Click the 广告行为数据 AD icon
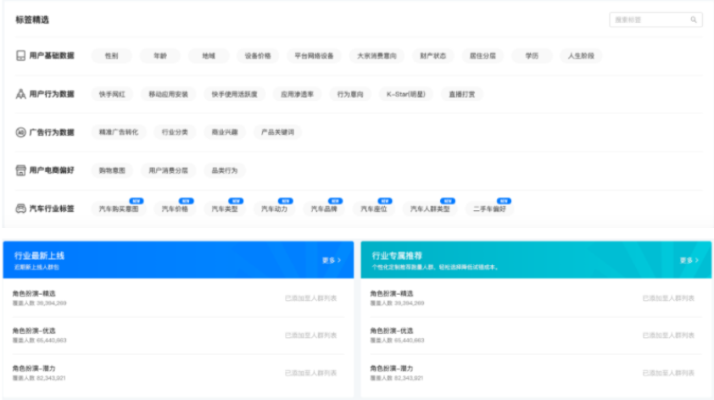Image resolution: width=714 pixels, height=400 pixels. (20, 132)
